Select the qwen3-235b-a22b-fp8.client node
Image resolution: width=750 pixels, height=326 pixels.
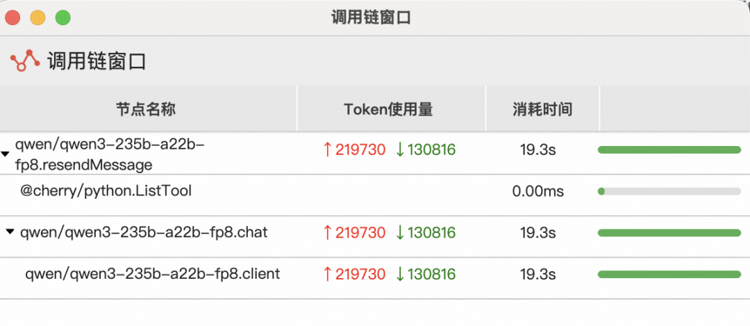153,274
